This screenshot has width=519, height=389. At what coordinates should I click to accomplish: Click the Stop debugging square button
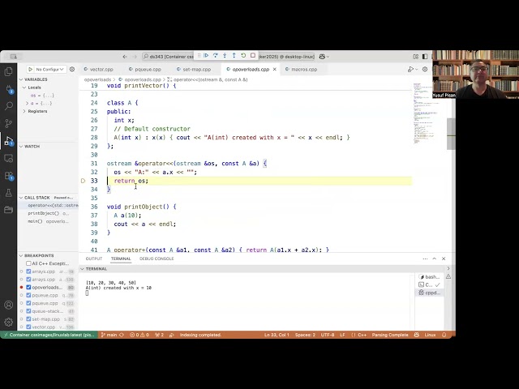point(252,56)
